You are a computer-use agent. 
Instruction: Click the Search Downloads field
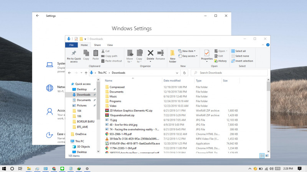point(229,73)
